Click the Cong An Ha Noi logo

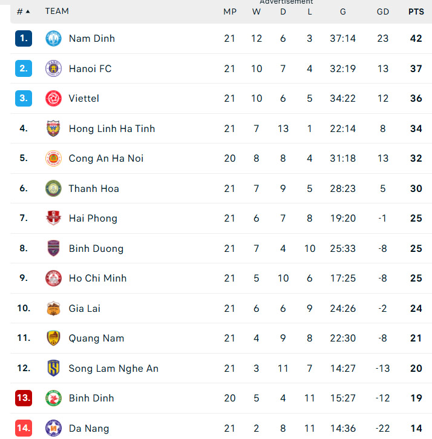(x=53, y=159)
